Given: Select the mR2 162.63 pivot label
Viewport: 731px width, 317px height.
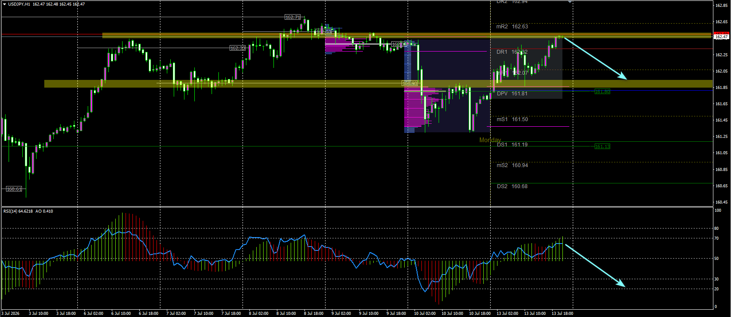Looking at the screenshot, I should tap(512, 27).
